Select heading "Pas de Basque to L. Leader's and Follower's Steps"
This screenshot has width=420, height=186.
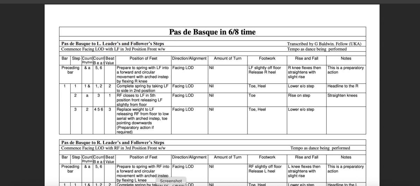[113, 44]
